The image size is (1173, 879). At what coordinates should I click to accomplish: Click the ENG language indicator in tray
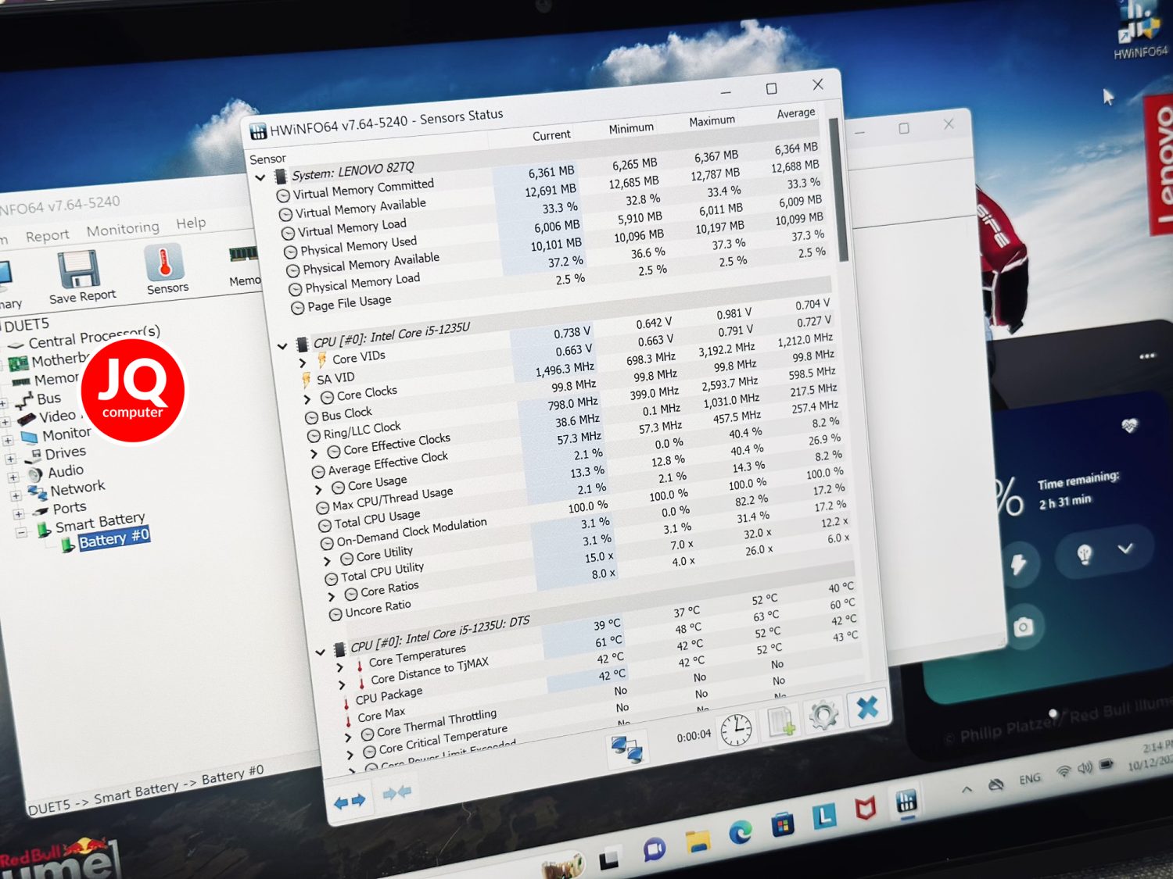pos(1029,779)
